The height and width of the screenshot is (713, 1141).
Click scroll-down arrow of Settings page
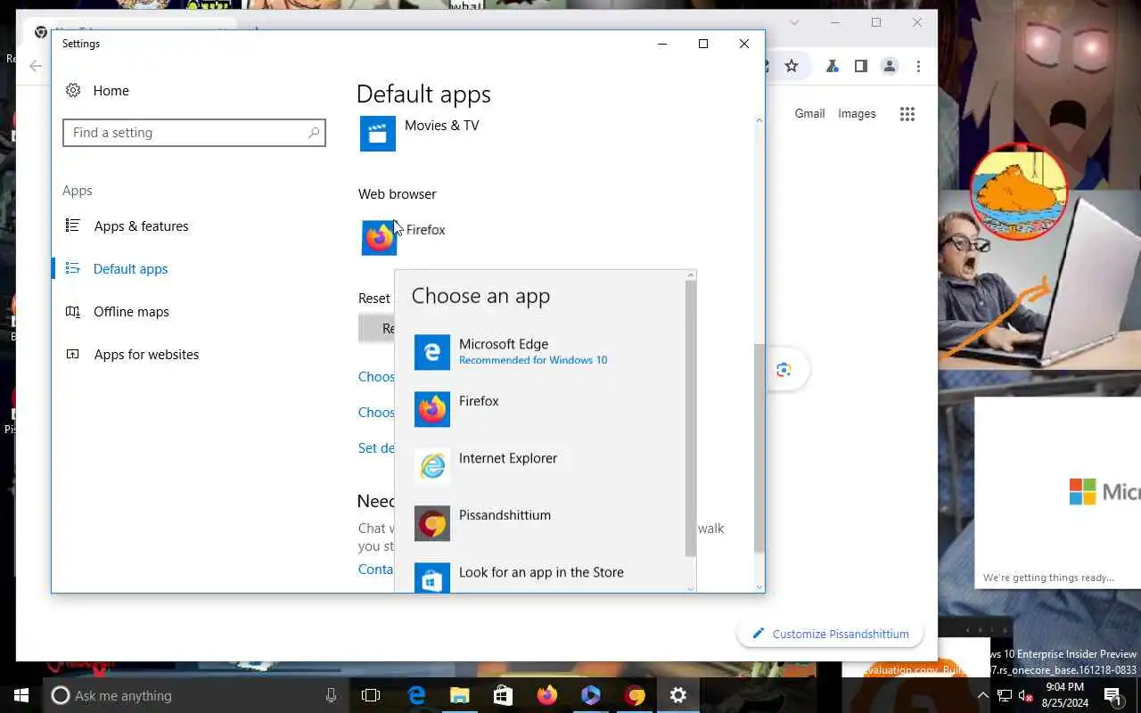[759, 586]
